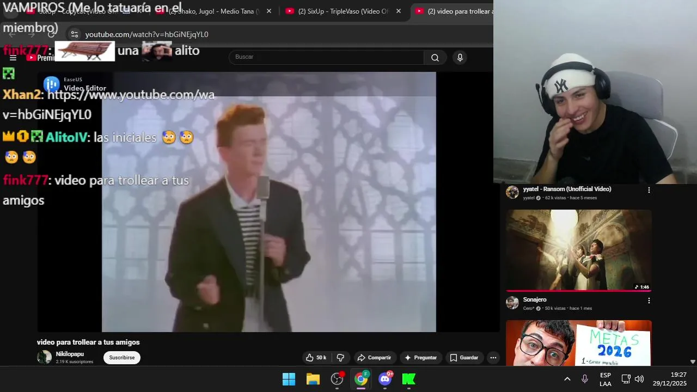Viewport: 697px width, 392px height.
Task: Click the page scrollbar down arrow
Action: pyautogui.click(x=693, y=362)
